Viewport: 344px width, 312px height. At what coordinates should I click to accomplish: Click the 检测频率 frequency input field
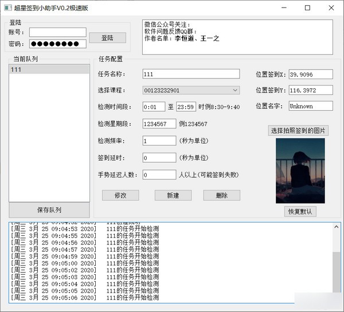coord(159,141)
